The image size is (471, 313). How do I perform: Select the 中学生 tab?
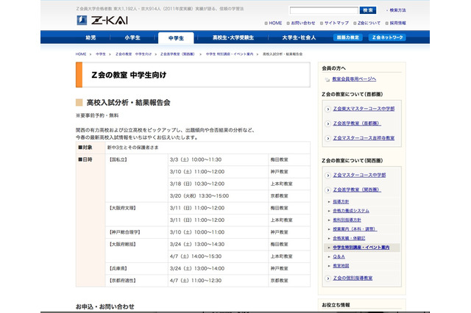point(176,38)
